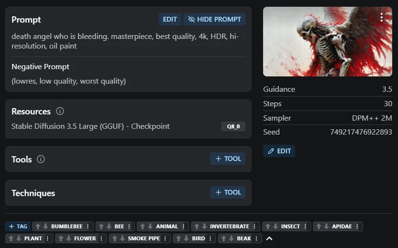Click the pencil EDIT button below Seed
The width and height of the screenshot is (398, 248).
point(279,151)
